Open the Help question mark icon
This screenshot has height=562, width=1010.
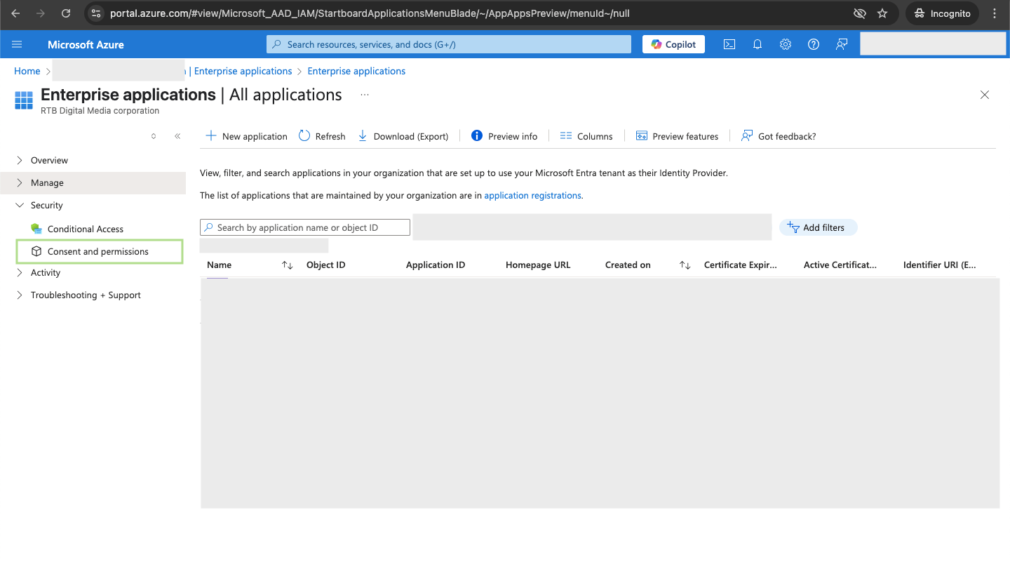click(x=814, y=44)
